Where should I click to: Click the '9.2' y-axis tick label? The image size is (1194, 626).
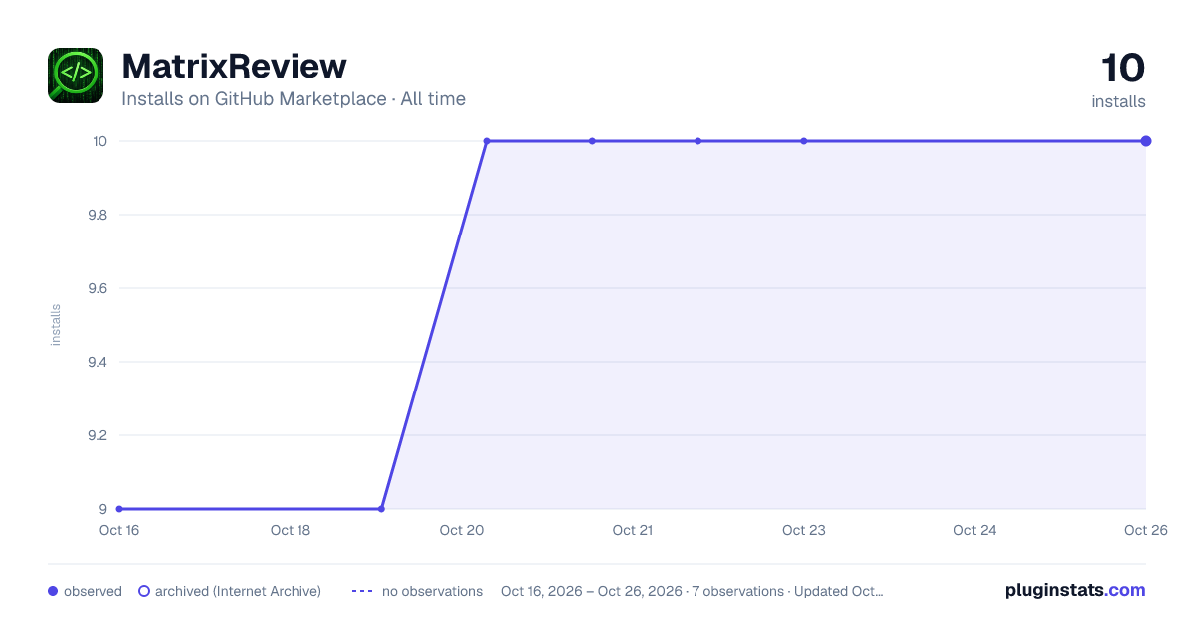pyautogui.click(x=98, y=435)
